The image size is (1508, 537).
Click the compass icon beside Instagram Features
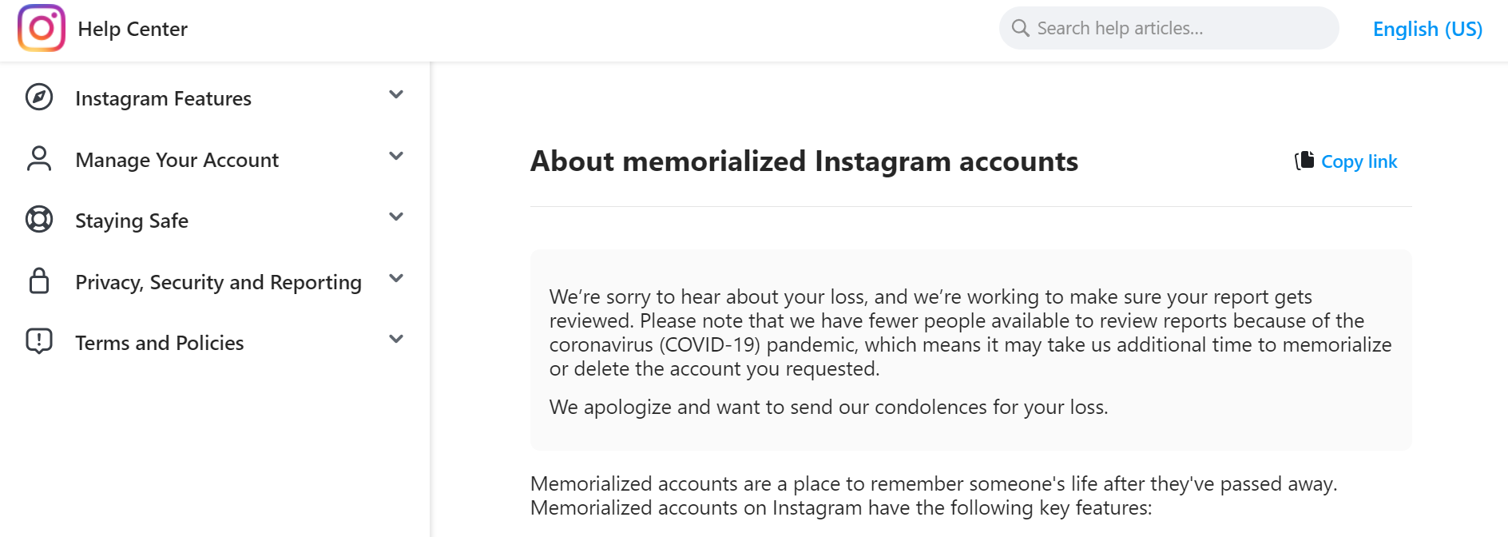(39, 97)
